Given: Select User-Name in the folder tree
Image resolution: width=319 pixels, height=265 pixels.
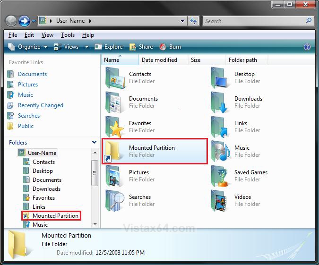Looking at the screenshot, I should pos(38,153).
